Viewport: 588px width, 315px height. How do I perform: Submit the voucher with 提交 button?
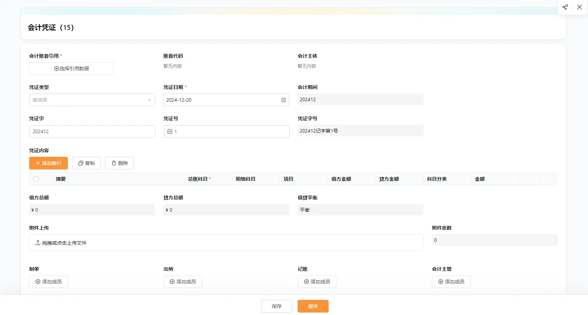pos(313,306)
